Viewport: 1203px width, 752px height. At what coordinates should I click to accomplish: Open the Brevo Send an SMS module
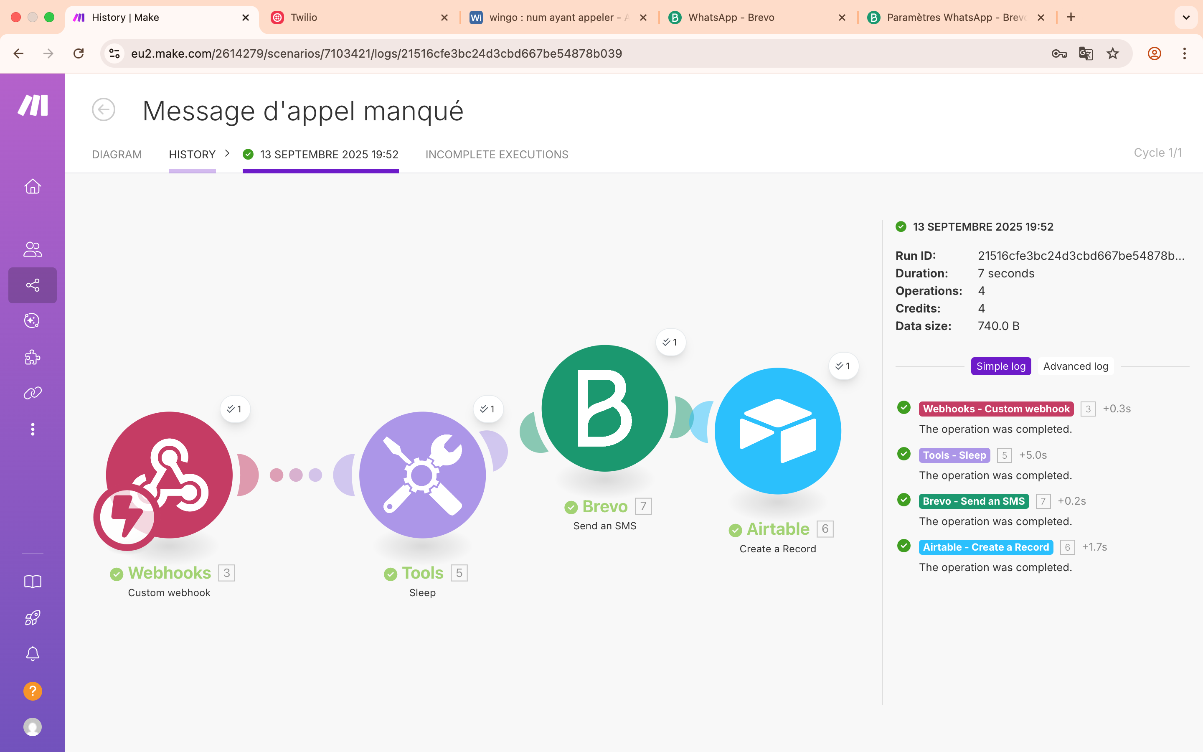(604, 408)
